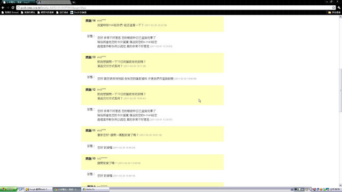The width and height of the screenshot is (342, 192).
Task: Click the question 12 header label
Action: 90,90
